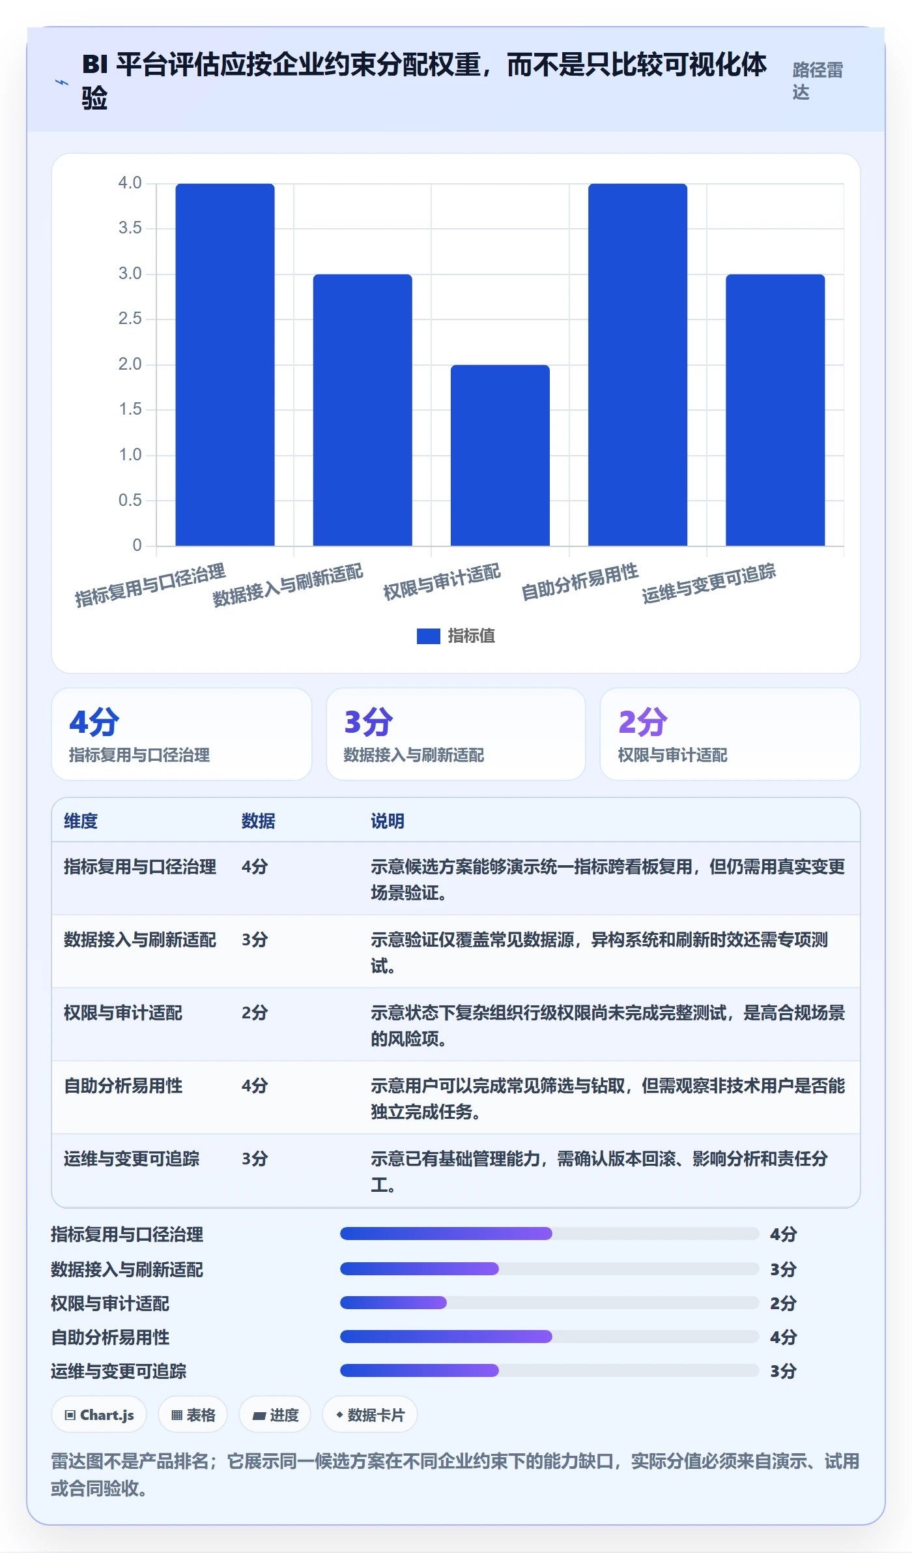Click the 数据接入与刷新适配 x-axis label
Image resolution: width=912 pixels, height=1553 pixels.
[x=287, y=585]
